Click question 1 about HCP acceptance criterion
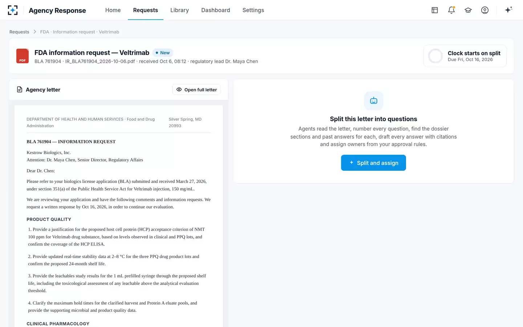Screen dimensions: 523x327 tap(117, 237)
